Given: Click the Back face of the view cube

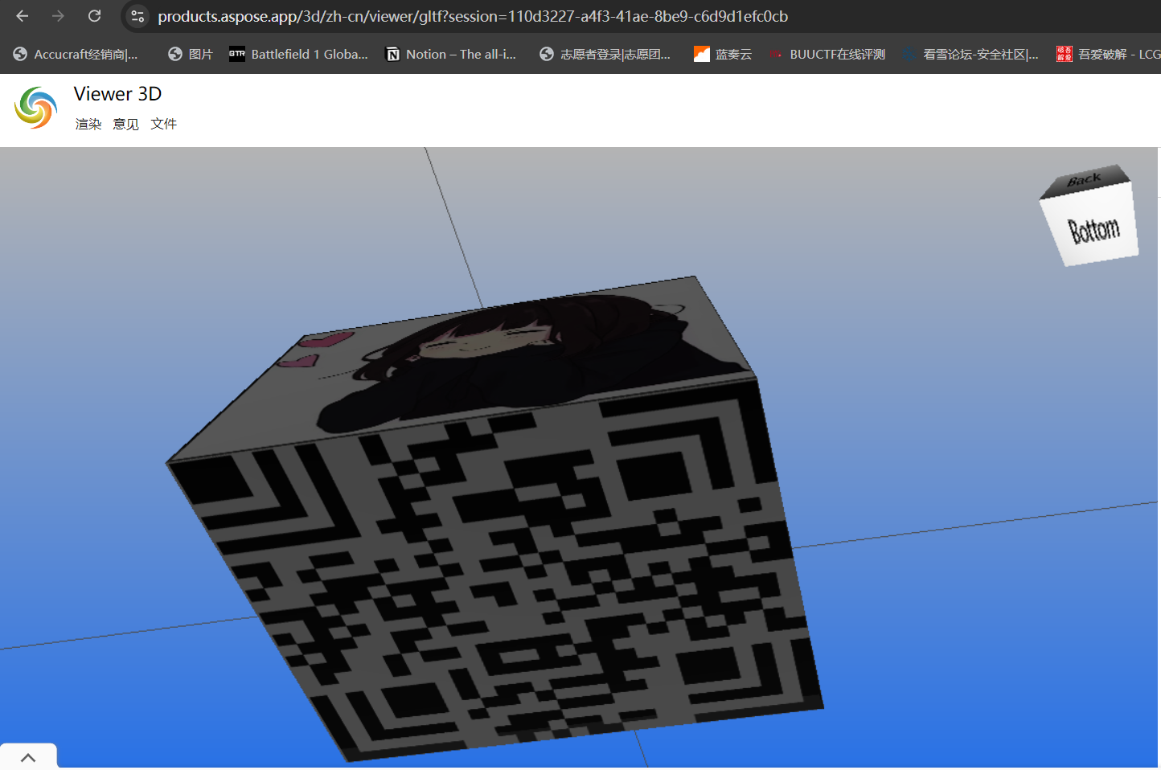Looking at the screenshot, I should (x=1085, y=180).
